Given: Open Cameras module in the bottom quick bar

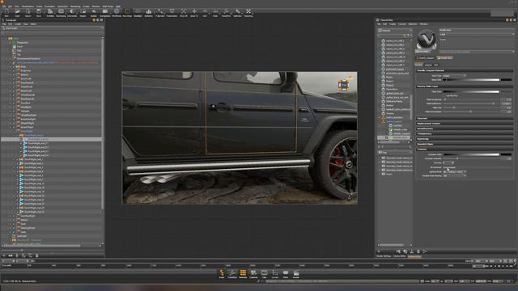Looking at the screenshot, I should [253, 274].
